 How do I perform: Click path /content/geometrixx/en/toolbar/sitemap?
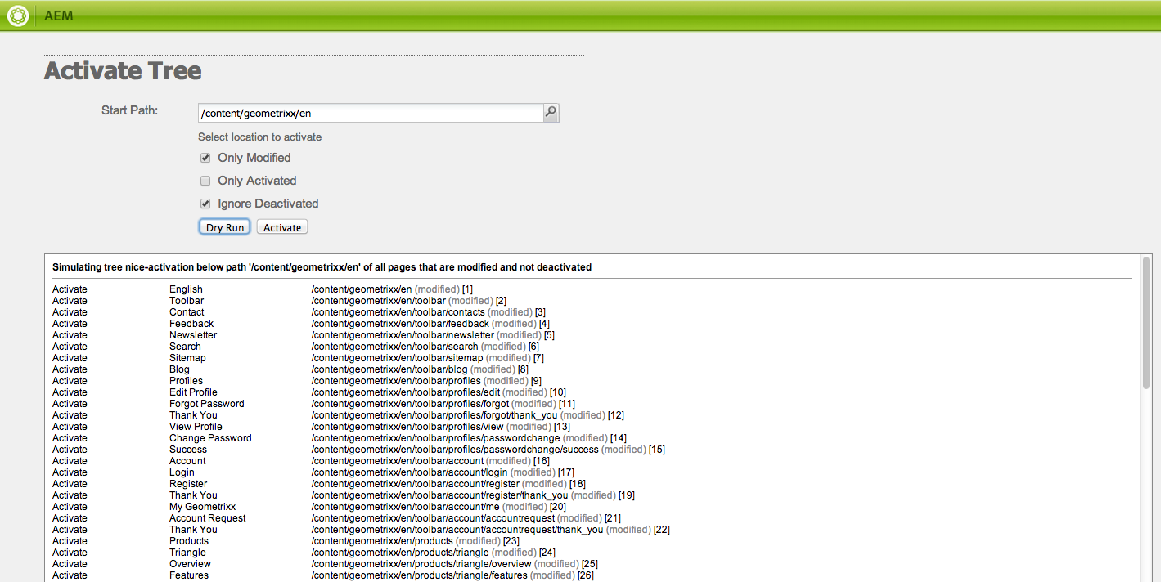[397, 358]
